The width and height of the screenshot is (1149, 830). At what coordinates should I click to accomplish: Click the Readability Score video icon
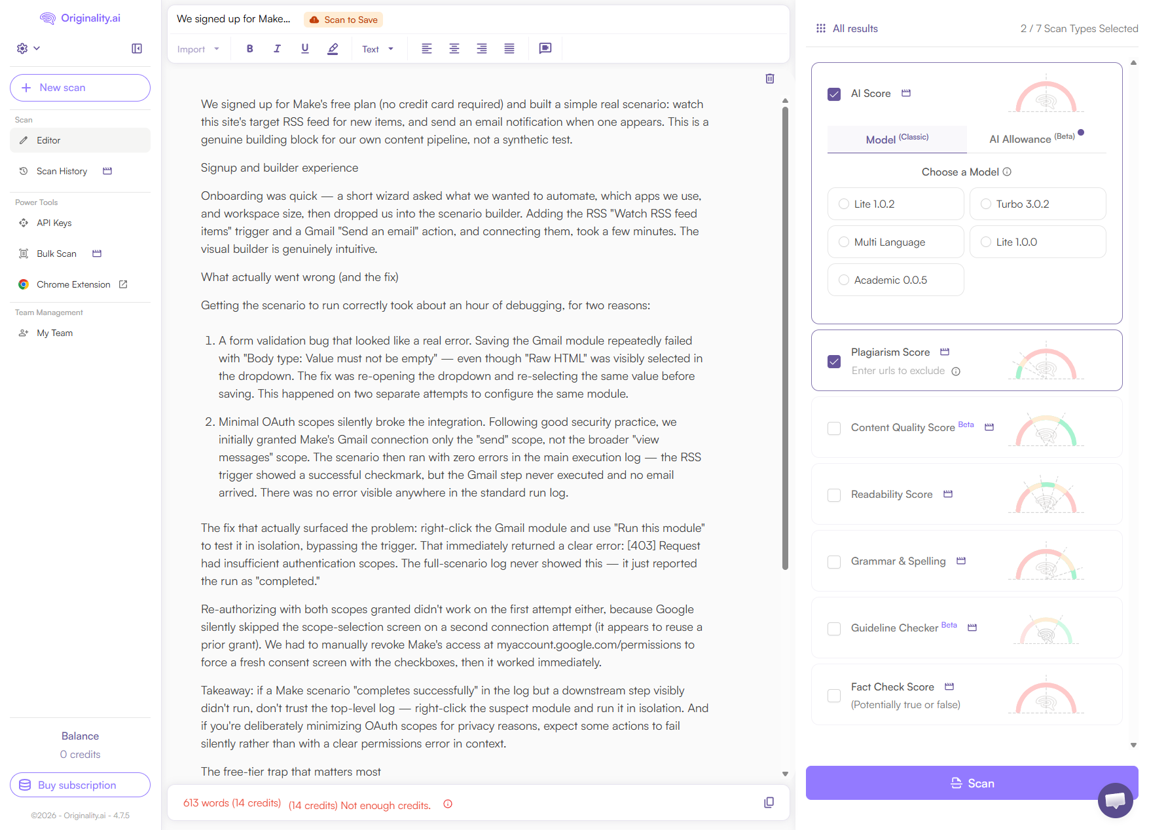pos(948,494)
